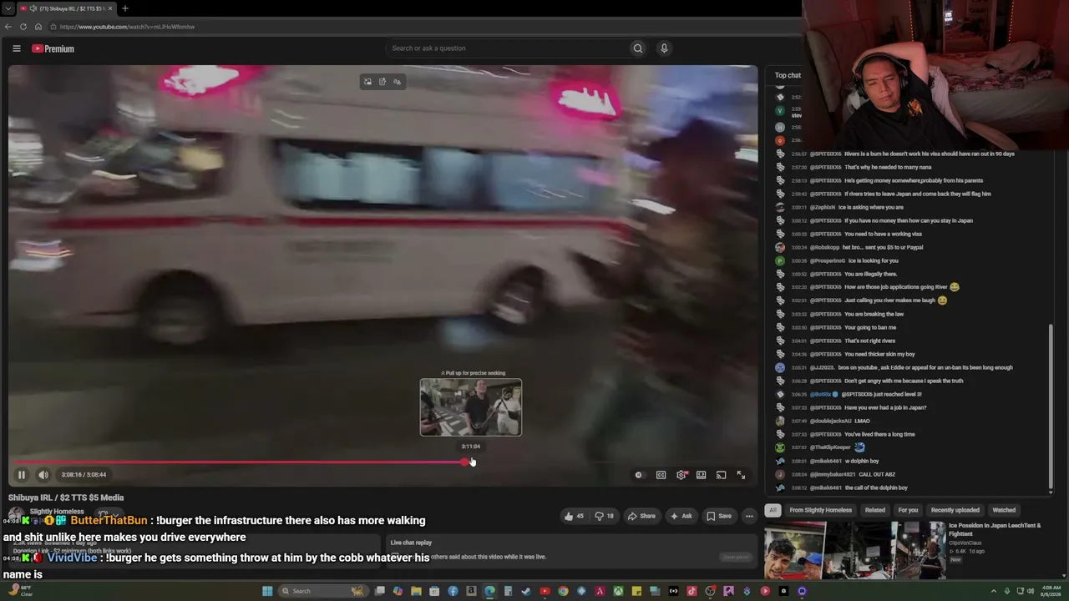Share this video

coord(641,516)
